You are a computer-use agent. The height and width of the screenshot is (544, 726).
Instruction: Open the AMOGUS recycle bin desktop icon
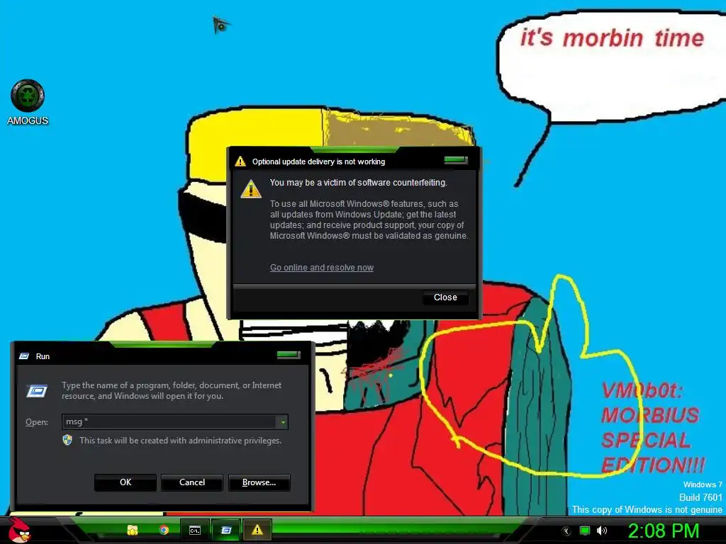[x=28, y=102]
